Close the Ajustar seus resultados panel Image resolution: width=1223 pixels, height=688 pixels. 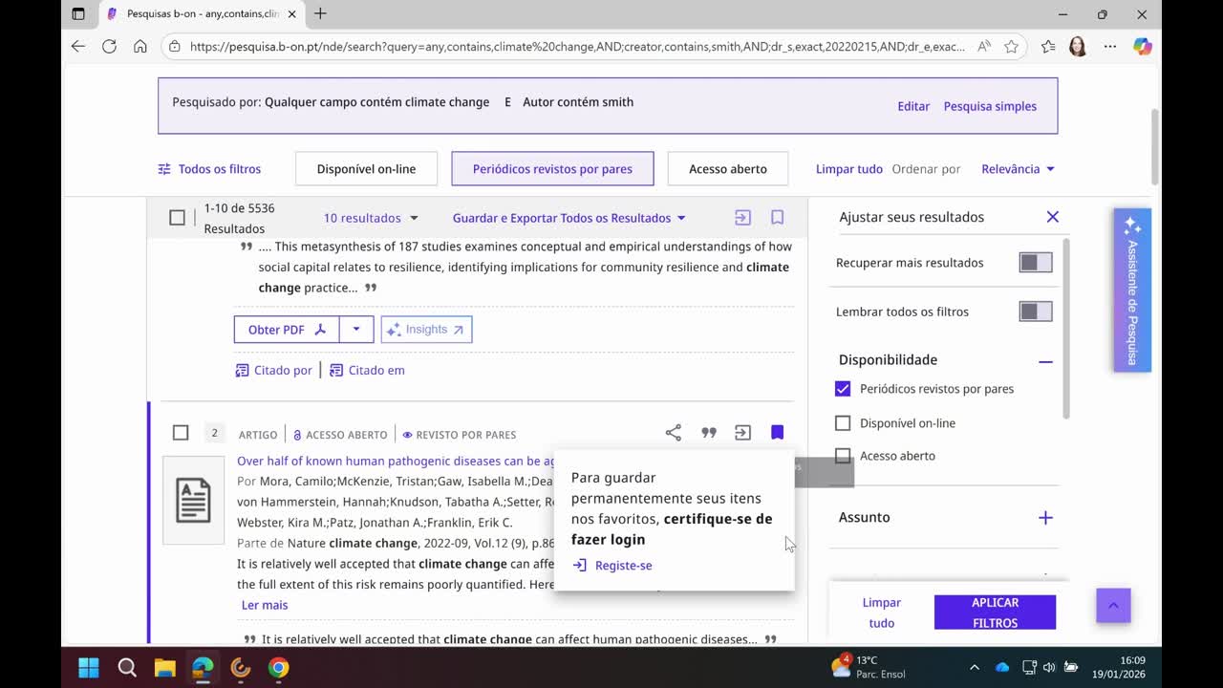pos(1052,216)
